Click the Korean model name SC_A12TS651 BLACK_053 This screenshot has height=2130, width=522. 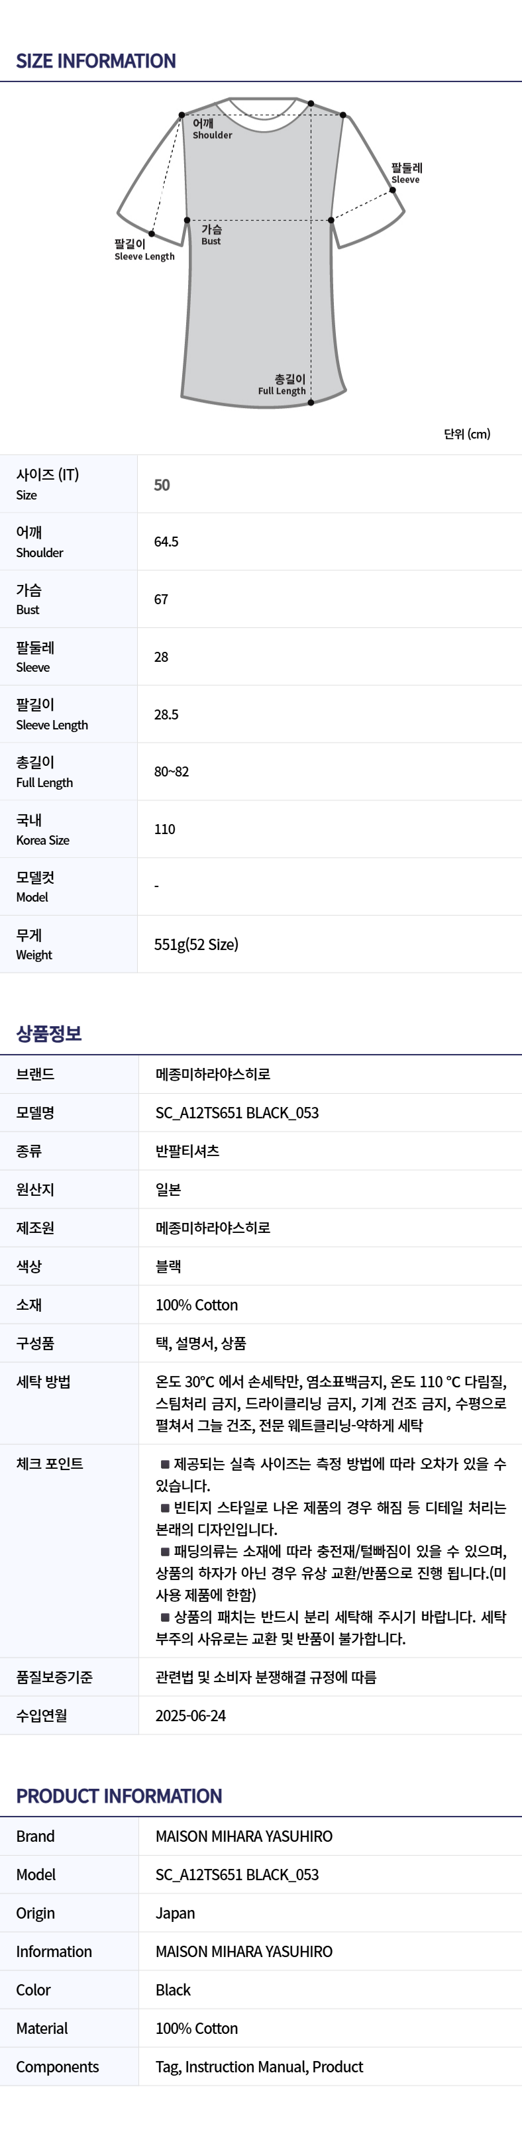[x=236, y=1113]
